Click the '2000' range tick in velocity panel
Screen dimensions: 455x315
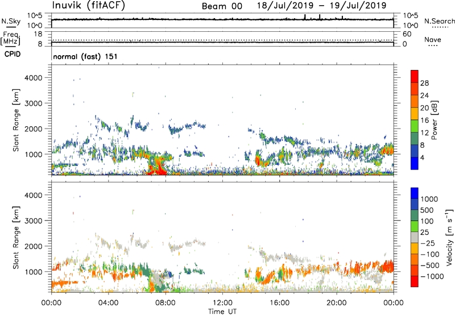coord(33,246)
